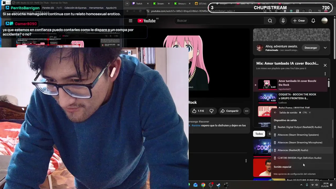Go back from the Salida de sonido panel

[x=275, y=113]
